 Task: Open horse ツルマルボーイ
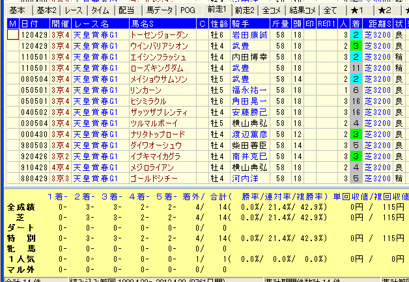[x=154, y=123]
